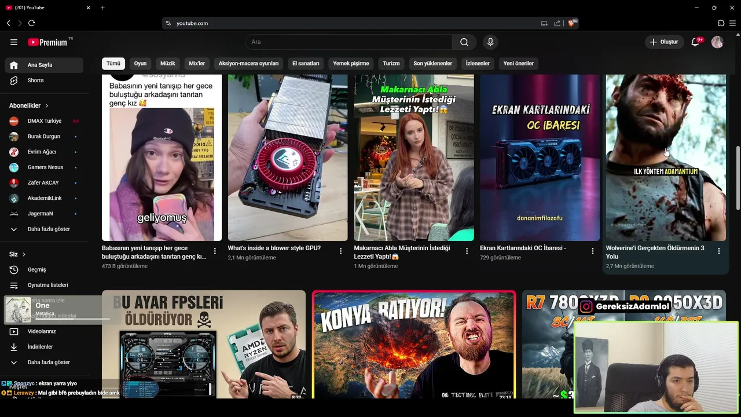741x417 pixels.
Task: Open browser extensions puzzle icon
Action: click(721, 23)
